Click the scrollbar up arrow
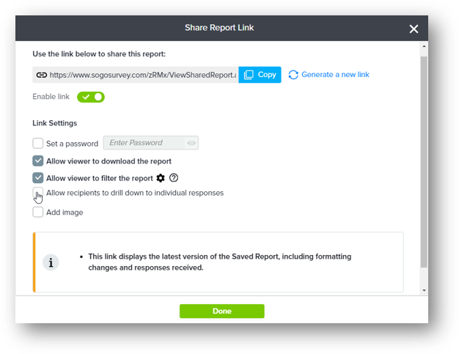Image resolution: width=459 pixels, height=354 pixels. [x=424, y=46]
